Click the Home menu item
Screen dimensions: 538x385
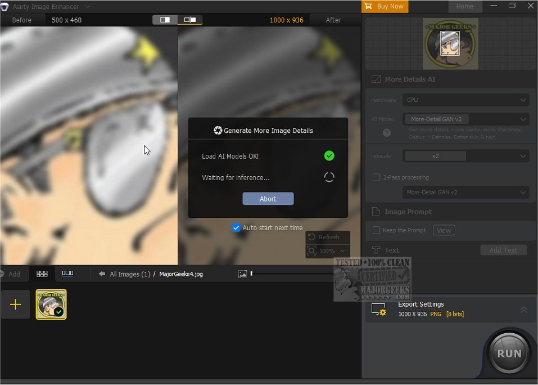coord(465,6)
